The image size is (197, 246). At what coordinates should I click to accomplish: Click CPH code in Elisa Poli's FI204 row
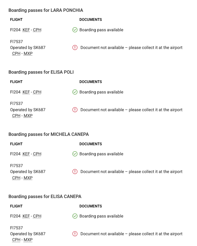(37, 92)
